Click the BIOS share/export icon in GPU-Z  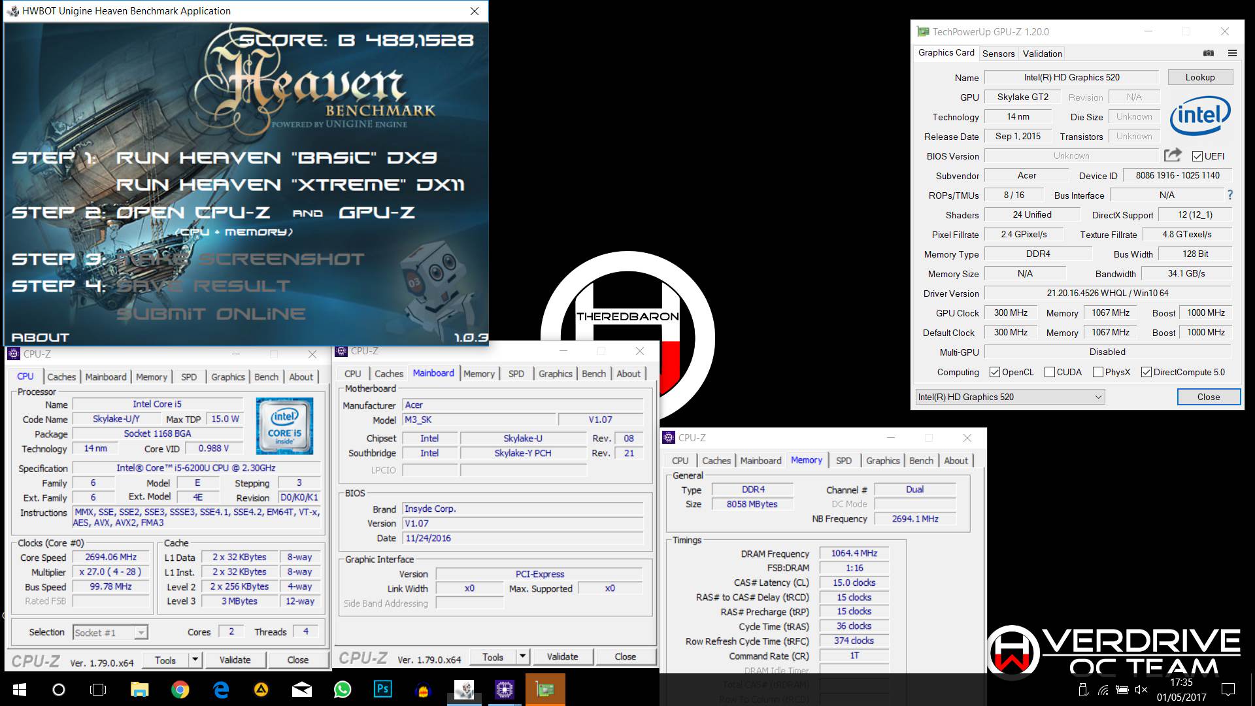1173,156
